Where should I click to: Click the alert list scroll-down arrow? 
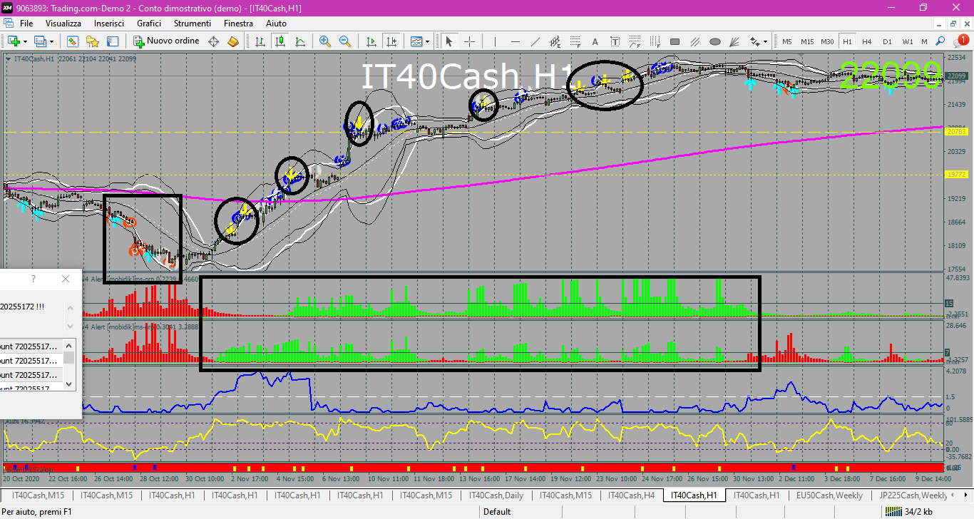(69, 384)
